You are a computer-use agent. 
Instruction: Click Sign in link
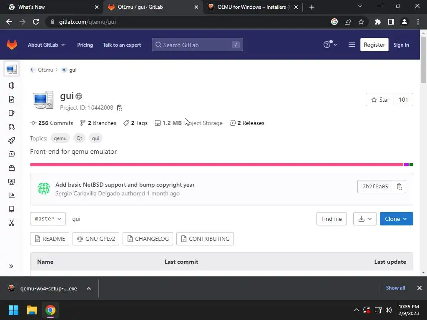[401, 45]
